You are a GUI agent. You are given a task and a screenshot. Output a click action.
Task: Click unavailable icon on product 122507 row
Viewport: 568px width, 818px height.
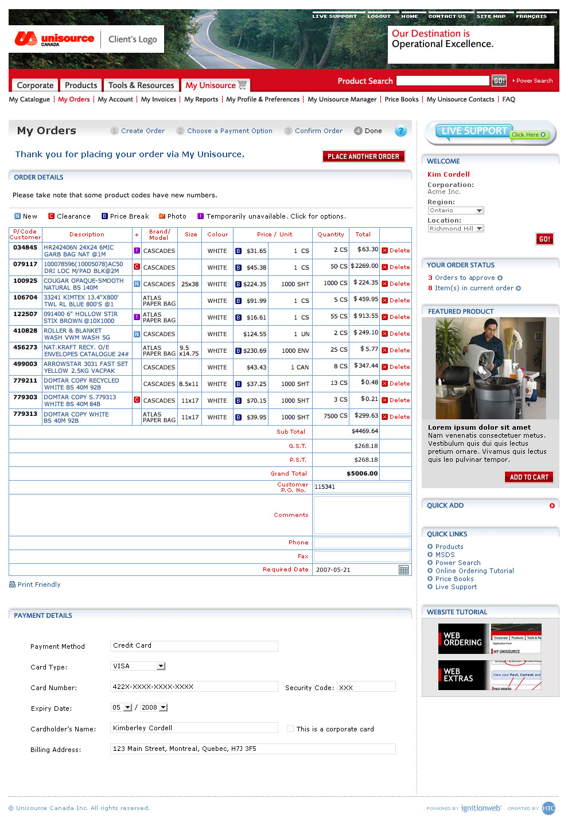click(x=137, y=317)
